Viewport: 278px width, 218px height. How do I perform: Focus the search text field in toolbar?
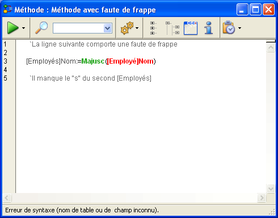pyautogui.click(x=78, y=28)
